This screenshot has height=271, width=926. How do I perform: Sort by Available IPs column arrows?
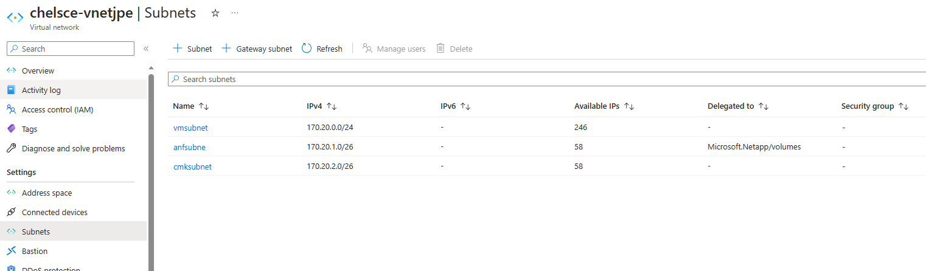[x=629, y=106]
